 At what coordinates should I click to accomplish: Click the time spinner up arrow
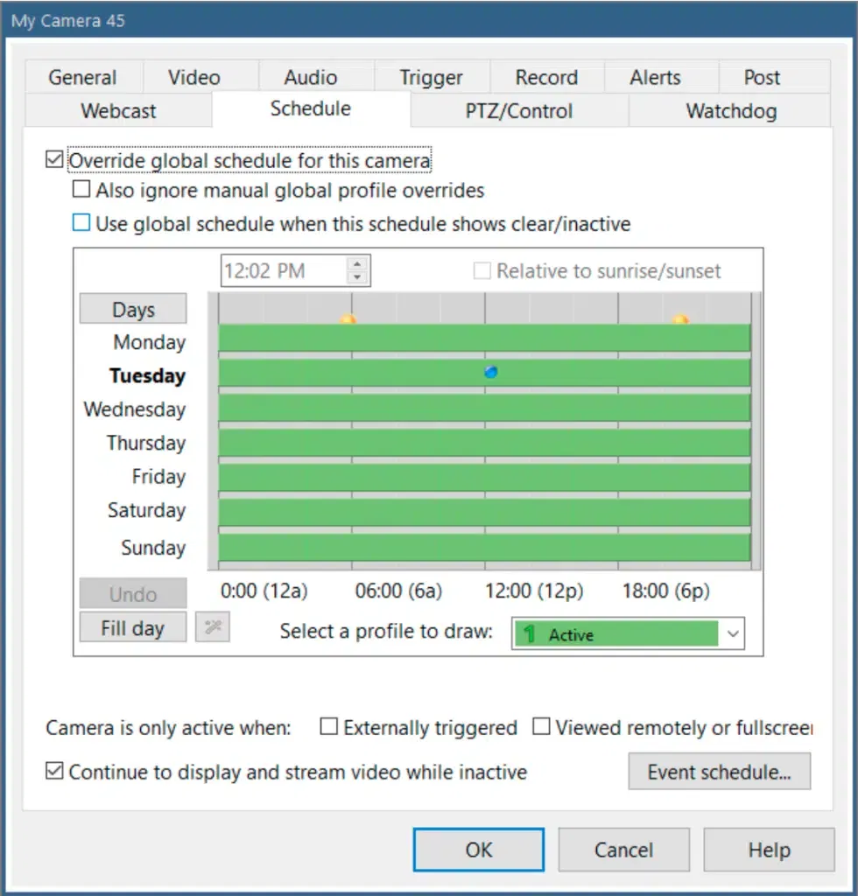click(x=356, y=263)
